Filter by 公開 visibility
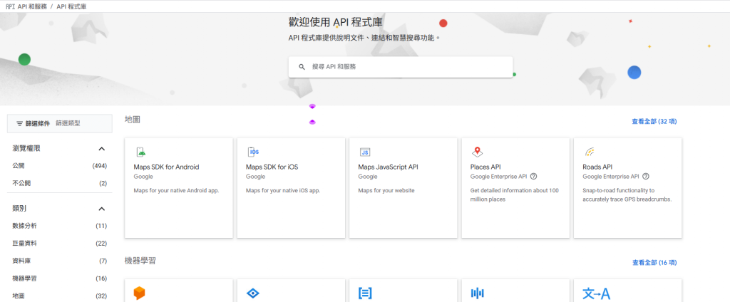Viewport: 730px width, 302px height. [x=60, y=166]
